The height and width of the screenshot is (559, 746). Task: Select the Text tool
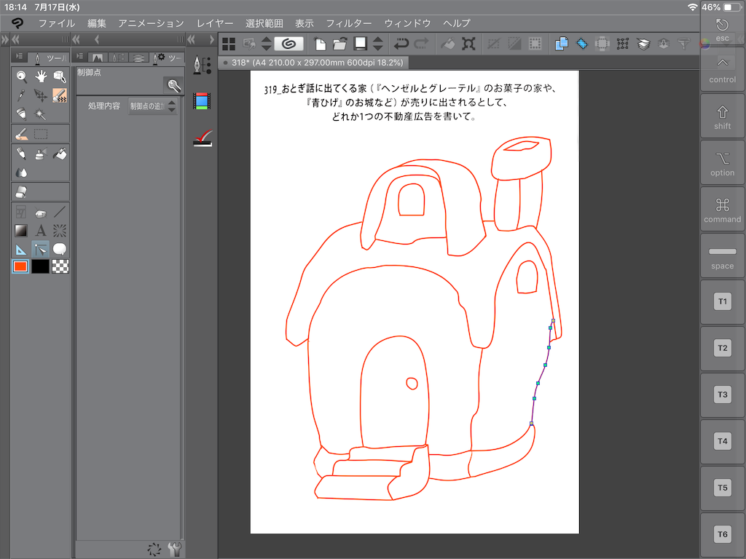(41, 231)
